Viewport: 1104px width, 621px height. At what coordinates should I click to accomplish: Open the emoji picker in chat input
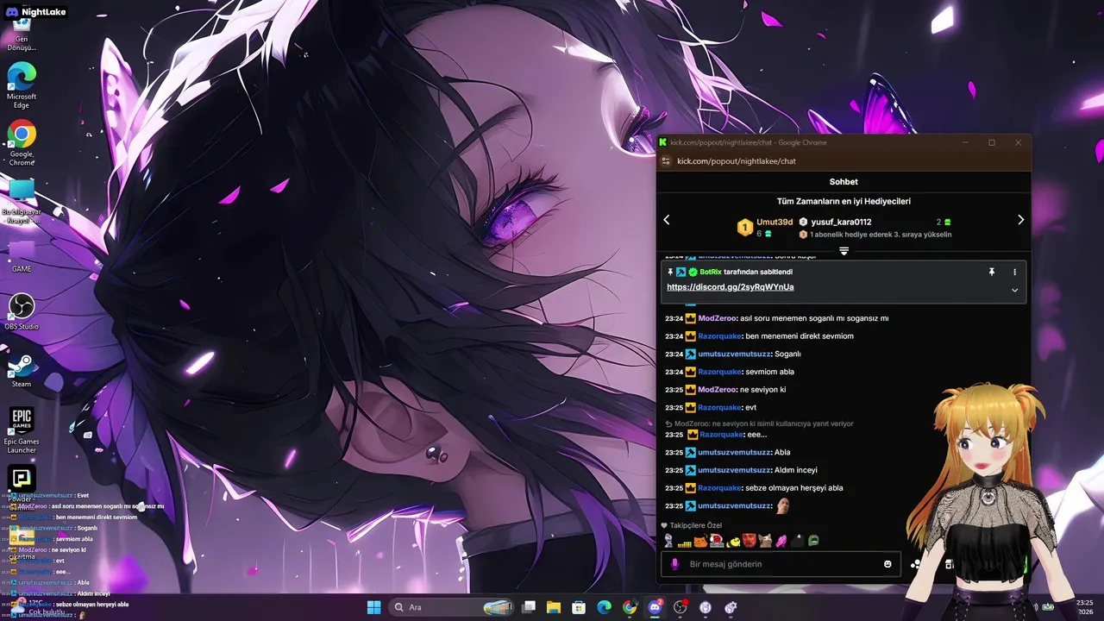tap(888, 564)
